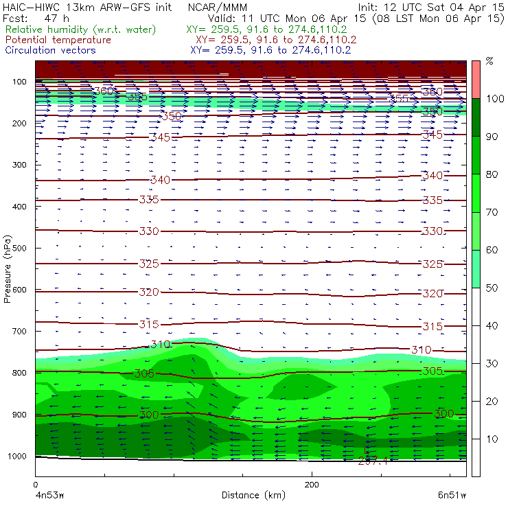Click the '(08 LST Mon 06 Apr 15)' local time text
508x508 pixels.
pyautogui.click(x=439, y=19)
